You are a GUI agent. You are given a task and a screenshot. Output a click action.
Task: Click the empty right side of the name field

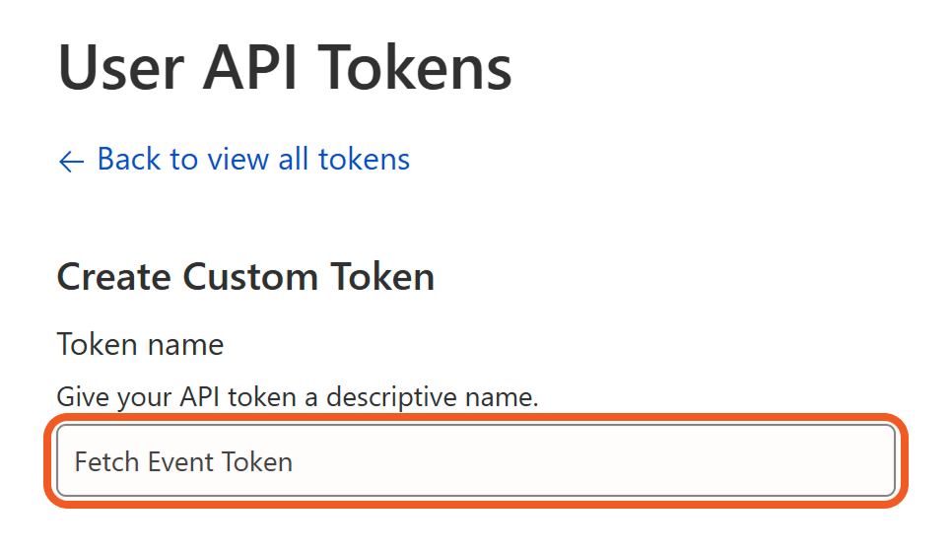[x=690, y=461]
